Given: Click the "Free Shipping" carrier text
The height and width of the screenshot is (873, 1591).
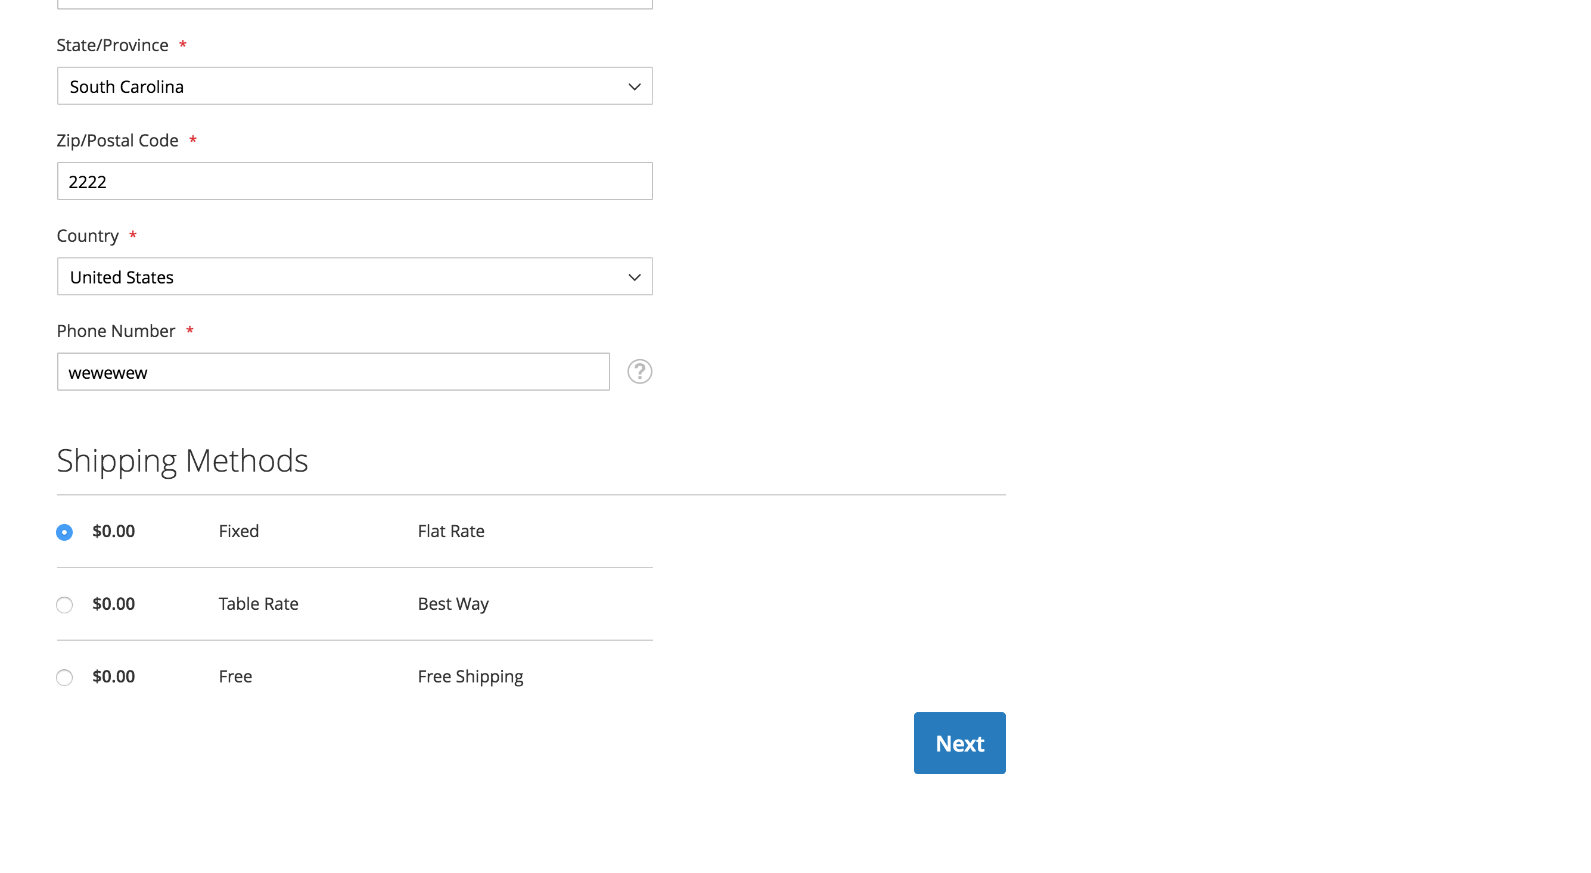Looking at the screenshot, I should pos(470,676).
